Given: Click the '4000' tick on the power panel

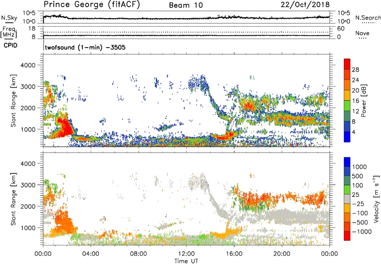Looking at the screenshot, I should [x=28, y=65].
